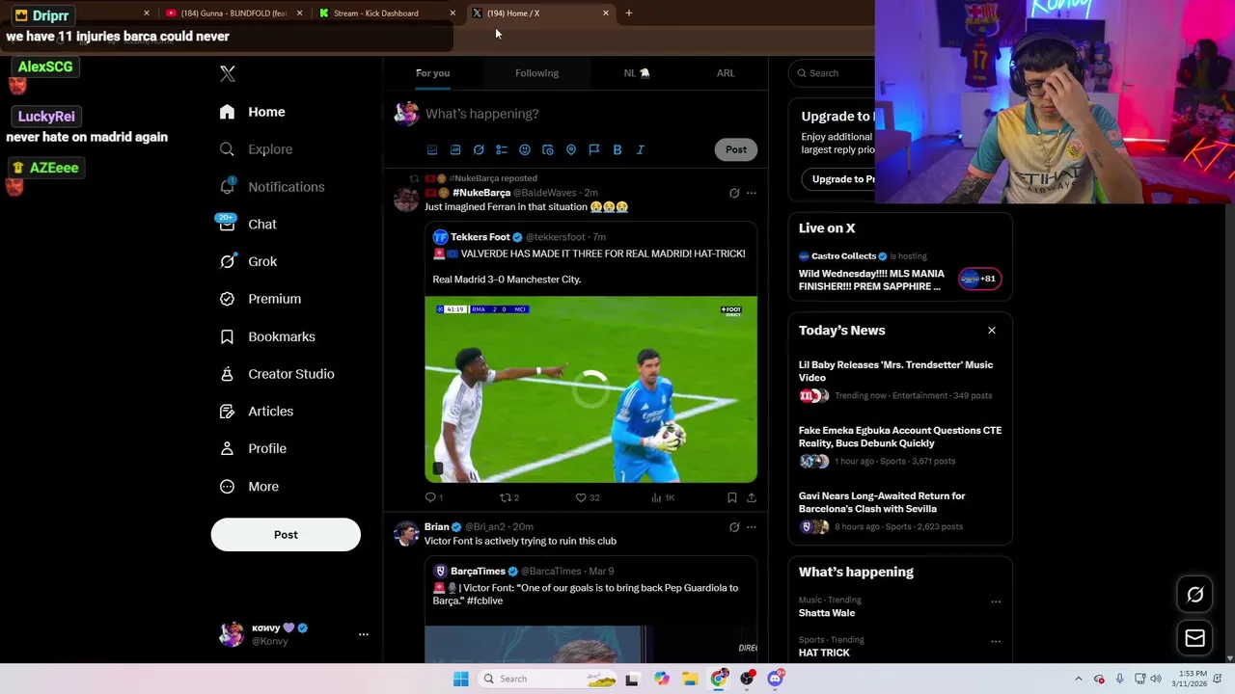Toggle bold formatting in composer
The height and width of the screenshot is (694, 1235).
click(x=617, y=149)
